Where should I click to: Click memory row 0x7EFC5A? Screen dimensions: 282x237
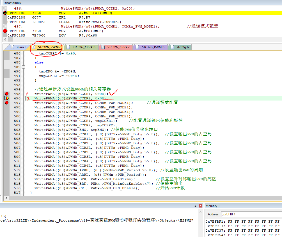(x=242, y=235)
